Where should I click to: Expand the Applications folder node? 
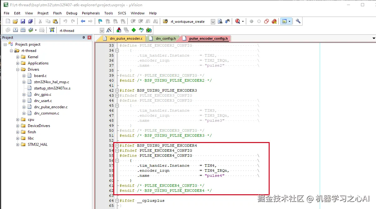click(18, 63)
